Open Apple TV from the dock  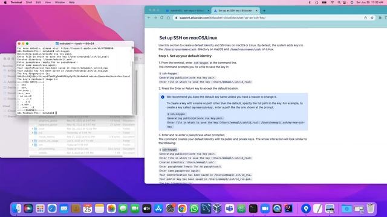[146, 209]
